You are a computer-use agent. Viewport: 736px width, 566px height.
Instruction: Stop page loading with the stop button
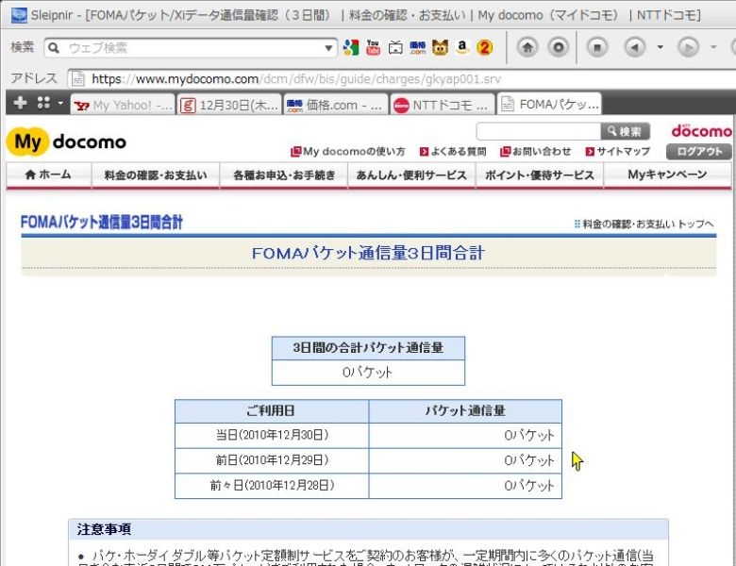(x=597, y=47)
